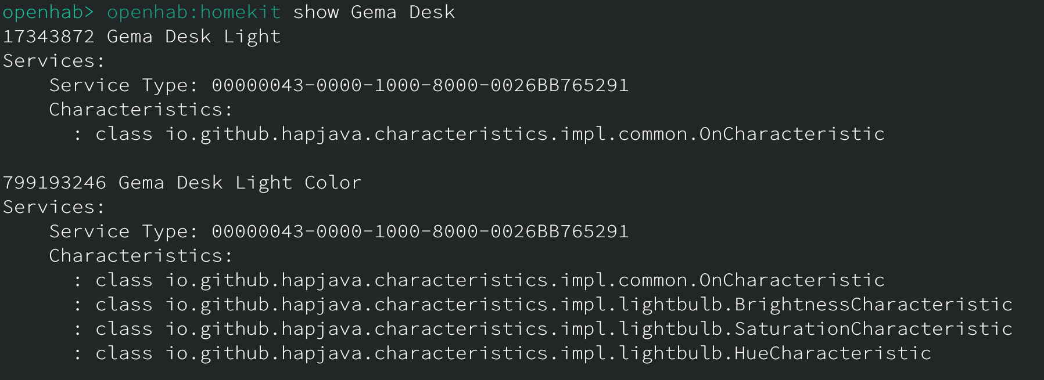Click the first 'Service Type:' label
The width and height of the screenshot is (1044, 380).
coord(123,85)
